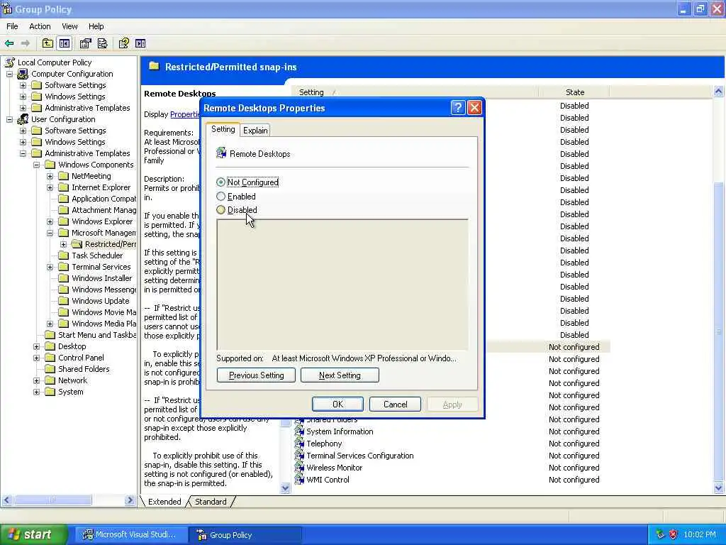Viewport: 726px width, 545px height.
Task: Expand the Control Panel node
Action: [37, 358]
